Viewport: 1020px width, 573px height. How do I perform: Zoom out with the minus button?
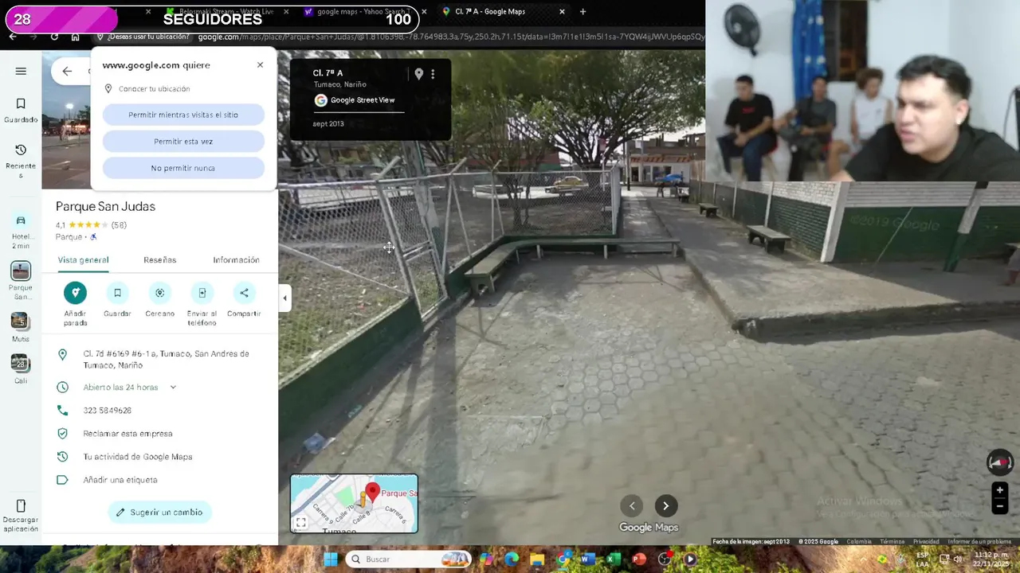coord(999,506)
